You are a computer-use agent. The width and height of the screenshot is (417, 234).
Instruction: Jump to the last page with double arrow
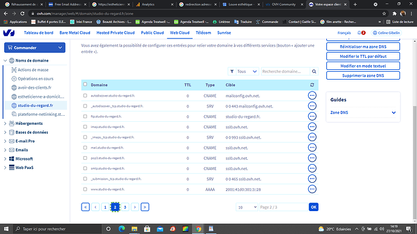[145, 207]
